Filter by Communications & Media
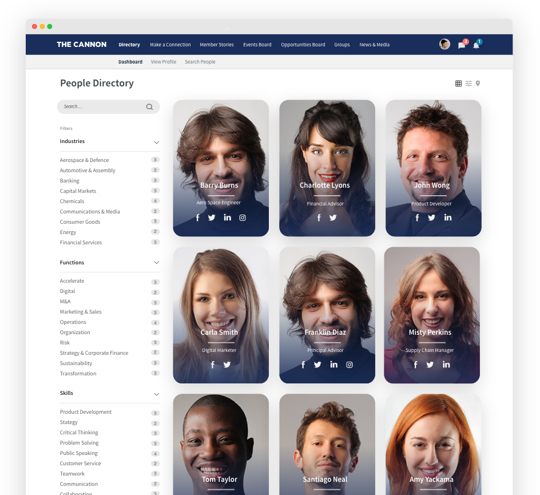540x495 pixels. (x=90, y=212)
